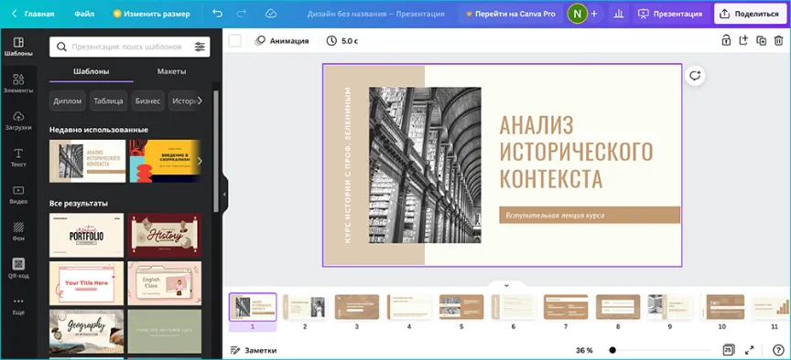Open the QR-код sidebar tool
The width and height of the screenshot is (791, 360).
[18, 269]
